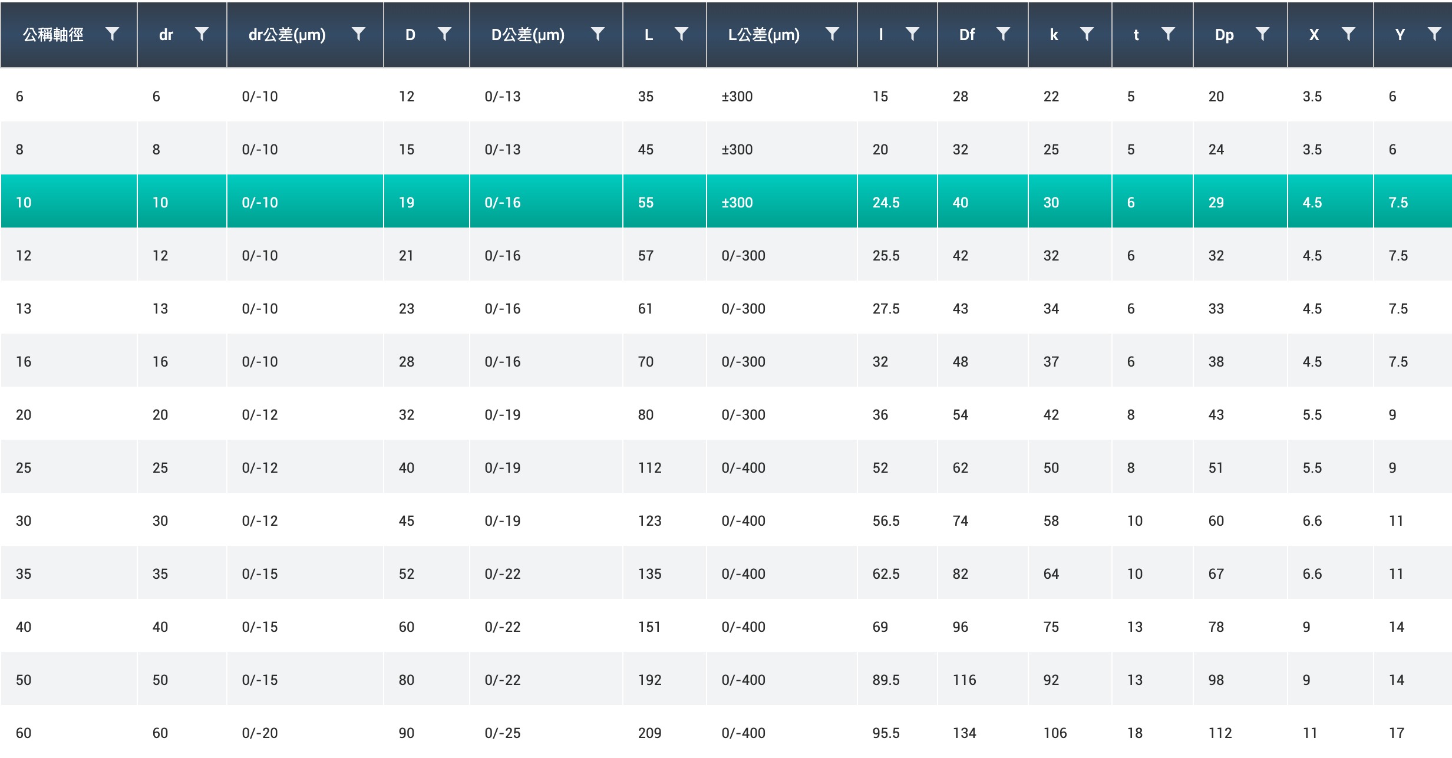Select the row with shaft diameter 25
The height and width of the screenshot is (758, 1452).
coord(24,468)
